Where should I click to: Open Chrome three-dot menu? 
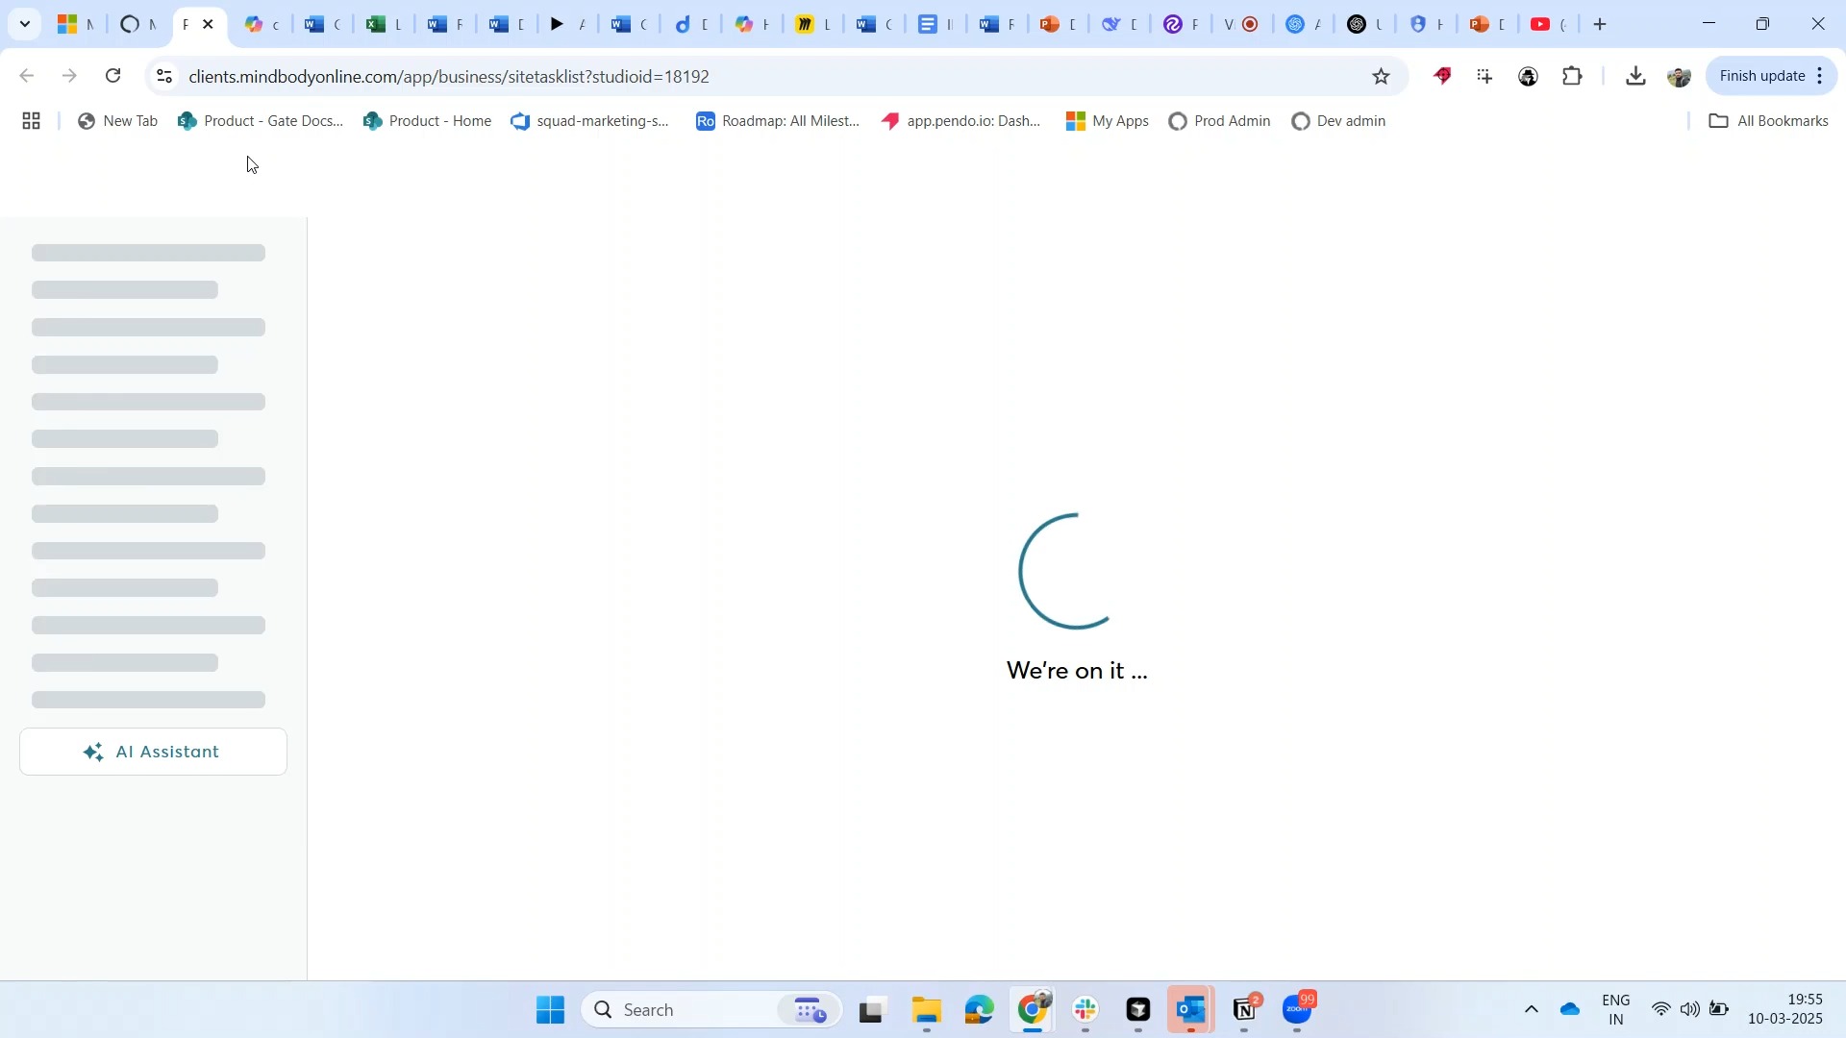point(1821,76)
